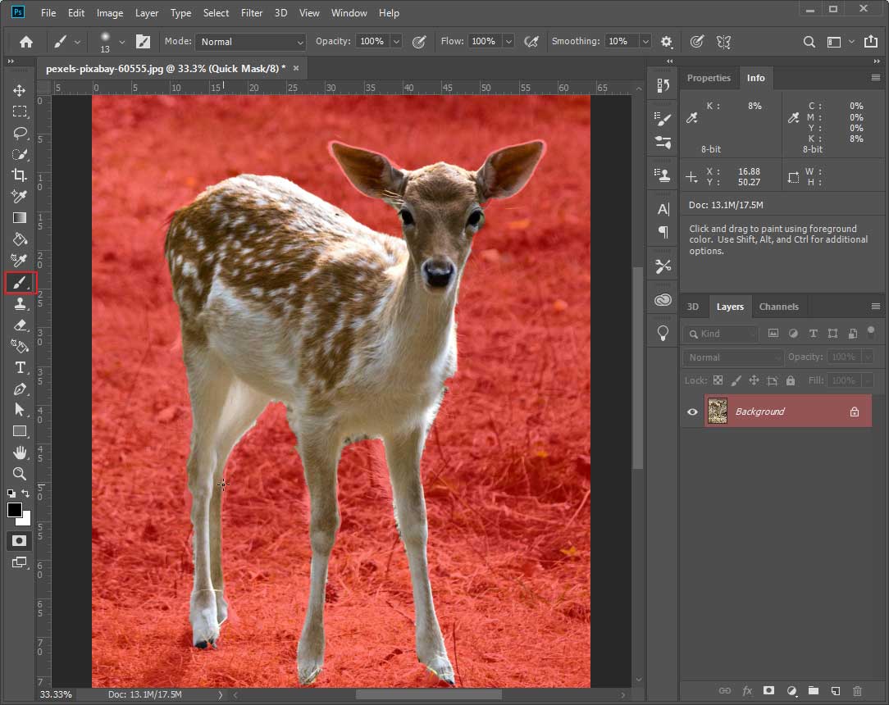
Task: Exit Quick Mask mode in the toolbar
Action: [20, 540]
